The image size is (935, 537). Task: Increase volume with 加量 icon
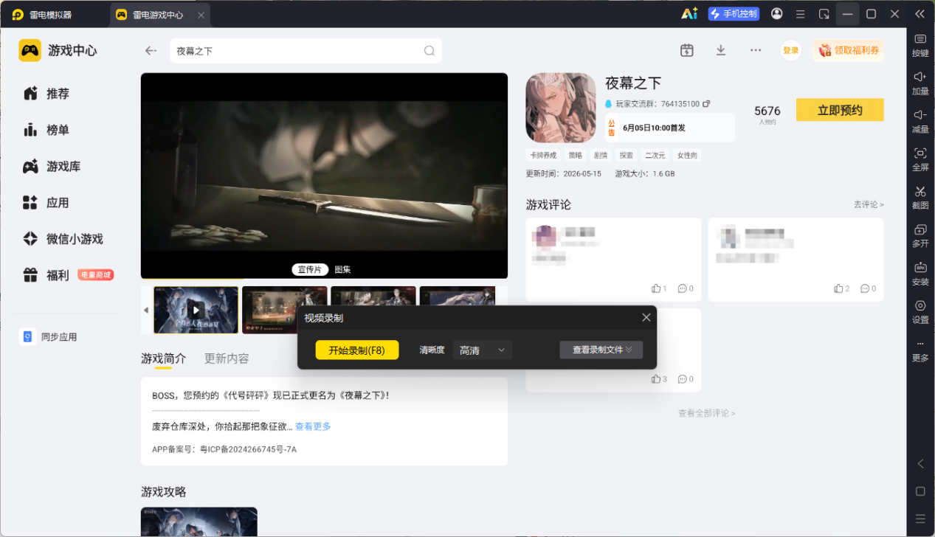pos(920,83)
